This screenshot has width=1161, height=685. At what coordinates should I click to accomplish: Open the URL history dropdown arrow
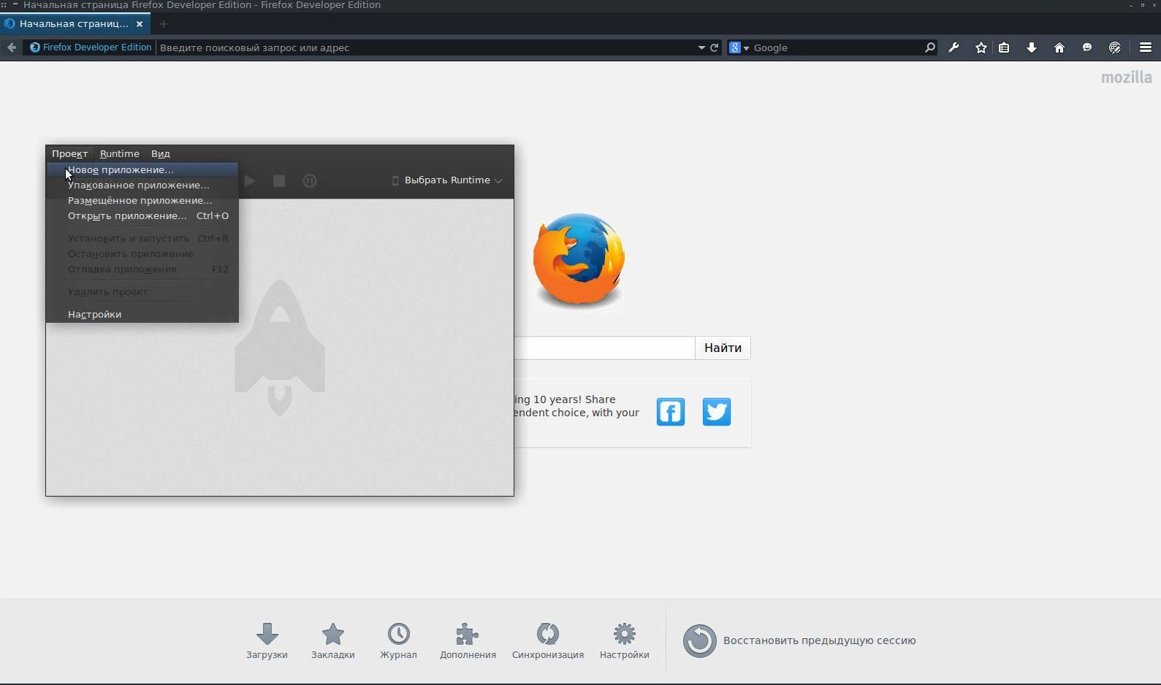(701, 47)
